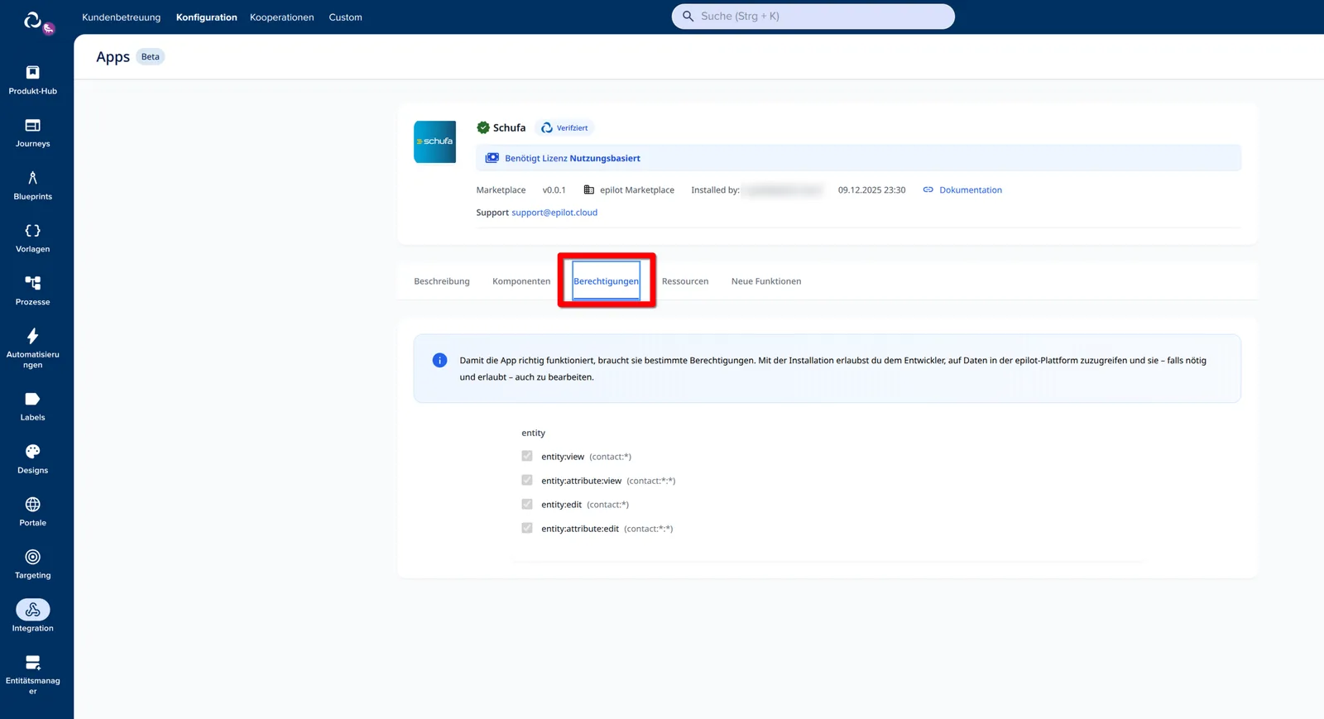This screenshot has height=719, width=1324.
Task: Switch to the Komponenten tab
Action: pyautogui.click(x=521, y=281)
